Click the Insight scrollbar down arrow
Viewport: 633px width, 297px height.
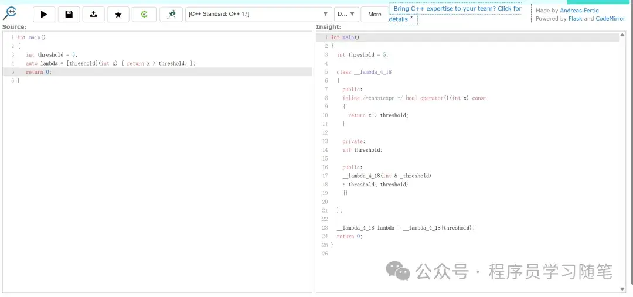(x=622, y=289)
